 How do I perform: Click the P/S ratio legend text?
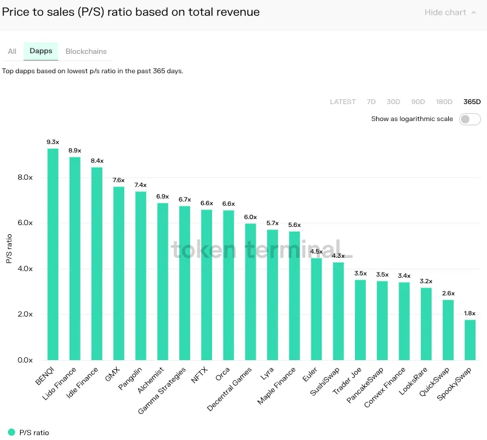pyautogui.click(x=34, y=433)
